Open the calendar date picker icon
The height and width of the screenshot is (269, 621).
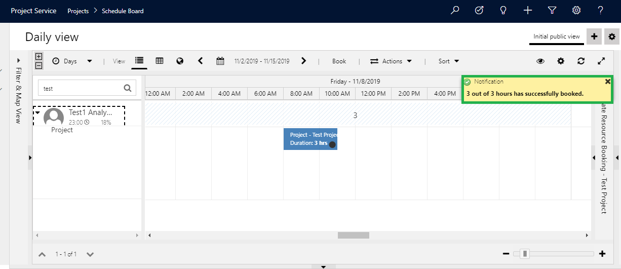[220, 61]
